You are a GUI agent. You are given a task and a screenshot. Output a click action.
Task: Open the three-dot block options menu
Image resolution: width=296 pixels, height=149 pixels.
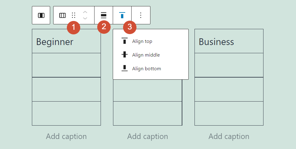click(x=141, y=15)
